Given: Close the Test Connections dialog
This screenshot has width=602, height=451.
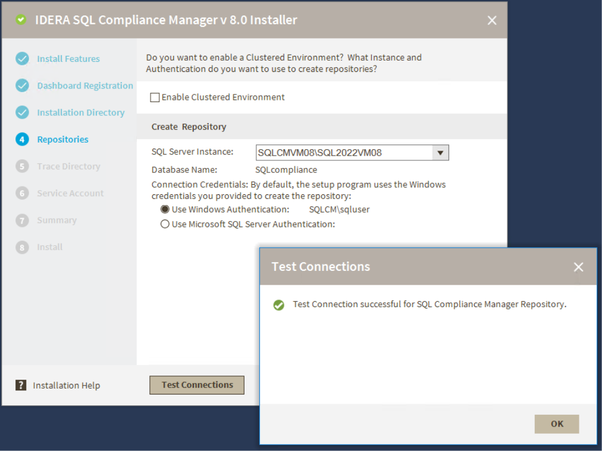Looking at the screenshot, I should [x=578, y=267].
